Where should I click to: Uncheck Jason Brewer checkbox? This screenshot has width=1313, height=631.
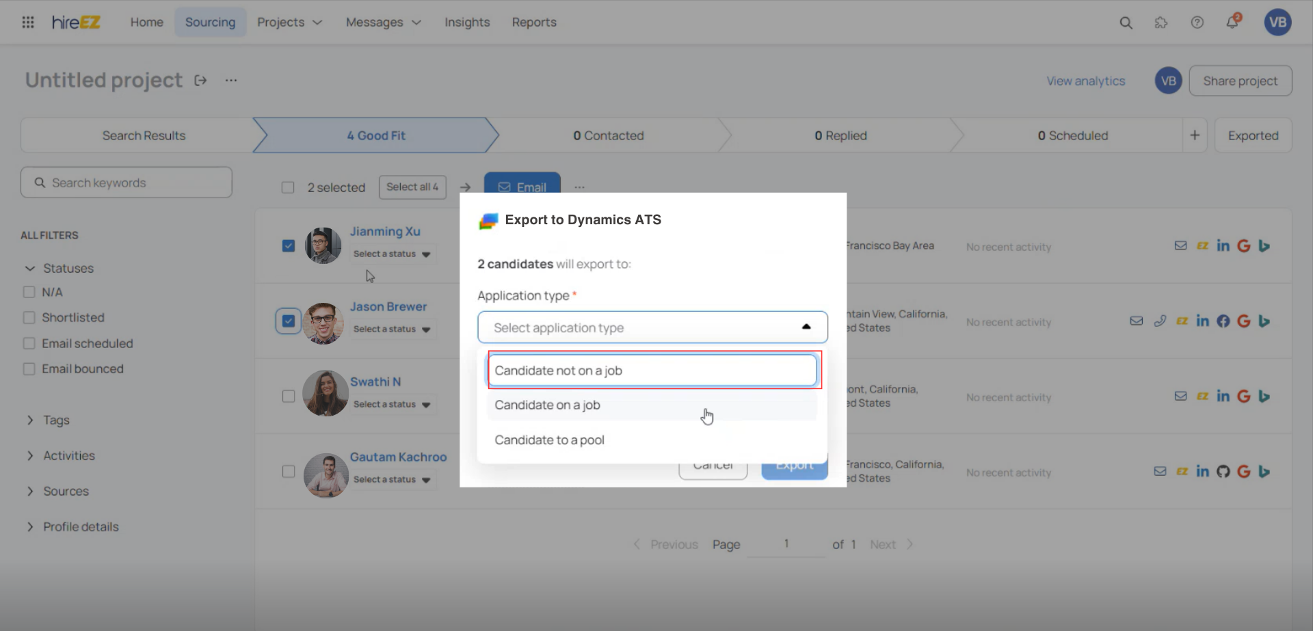pyautogui.click(x=289, y=321)
